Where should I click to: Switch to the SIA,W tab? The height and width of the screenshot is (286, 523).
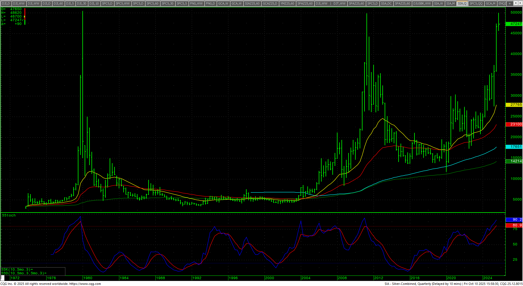[x=438, y=3]
